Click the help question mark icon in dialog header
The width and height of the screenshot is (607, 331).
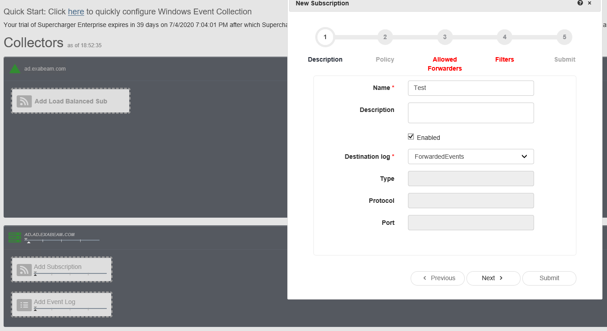[580, 3]
